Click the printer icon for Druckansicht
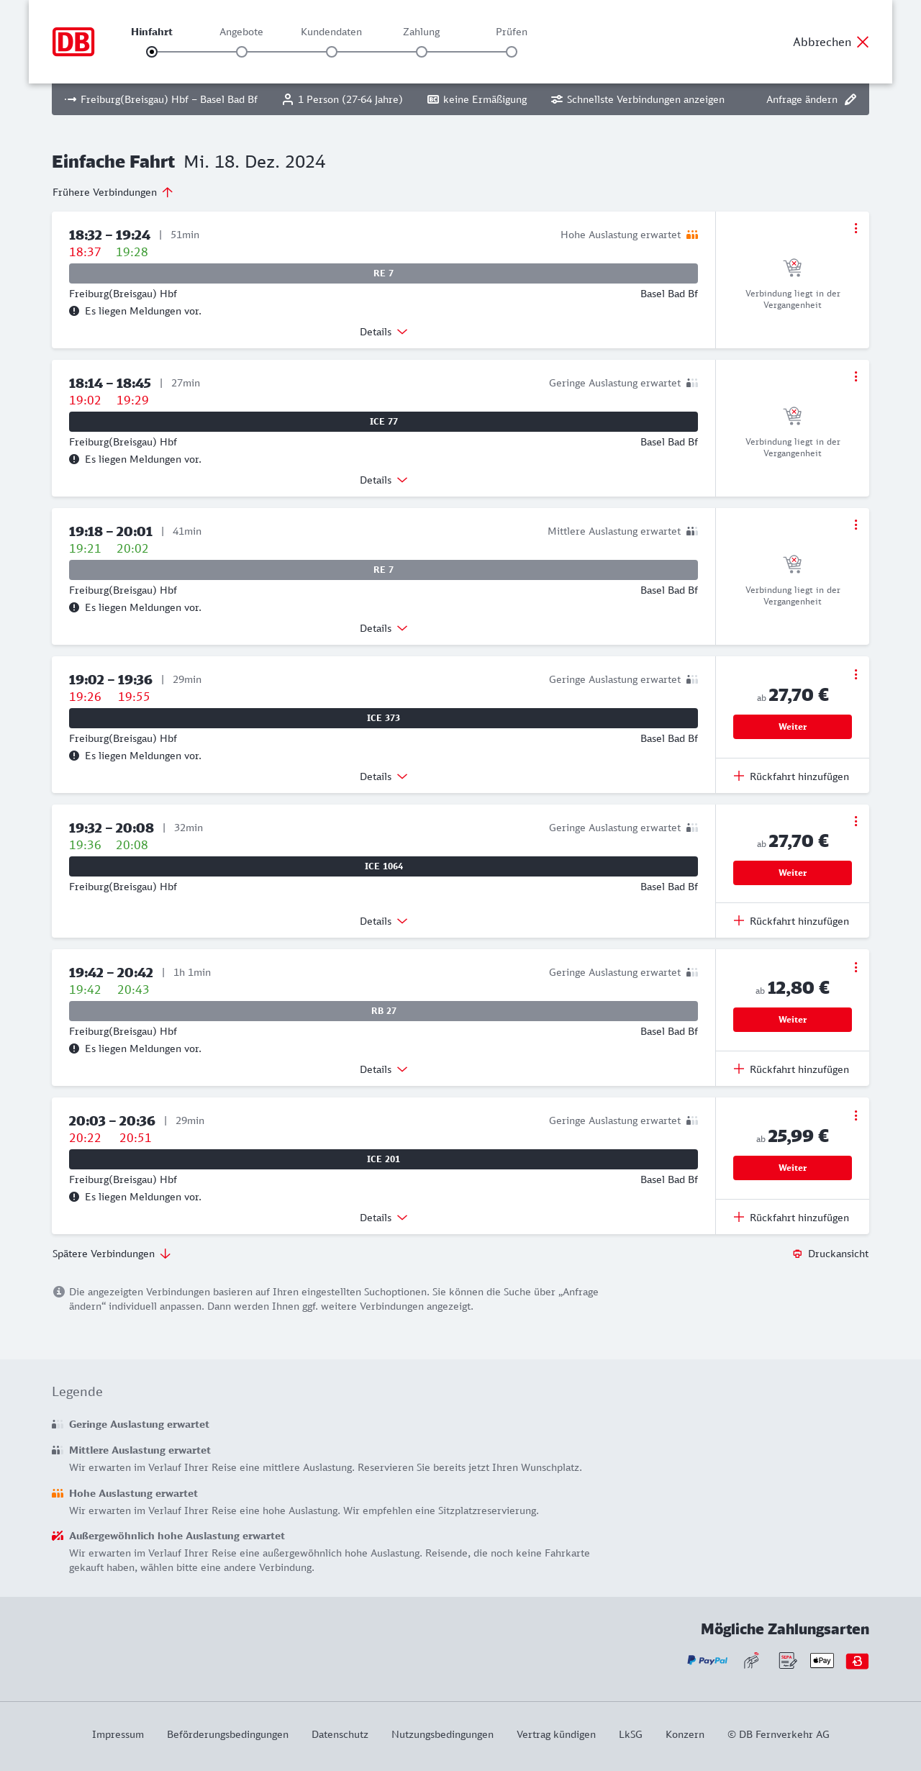This screenshot has width=921, height=1771. (797, 1254)
